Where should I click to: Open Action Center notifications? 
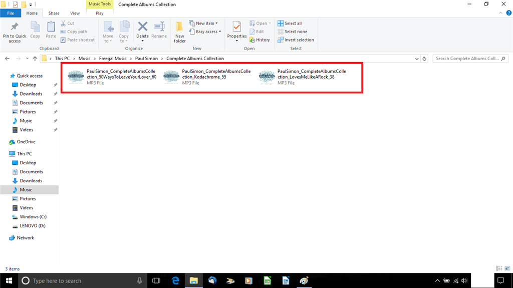coord(500,280)
